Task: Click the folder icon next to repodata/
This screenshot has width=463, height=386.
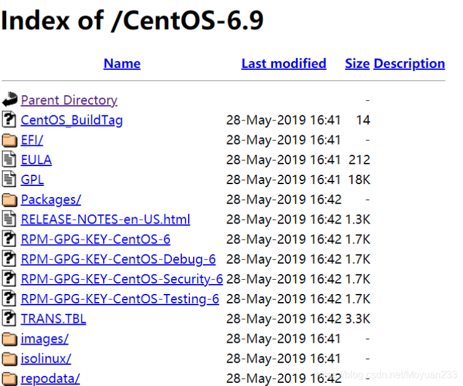Action: pos(9,379)
